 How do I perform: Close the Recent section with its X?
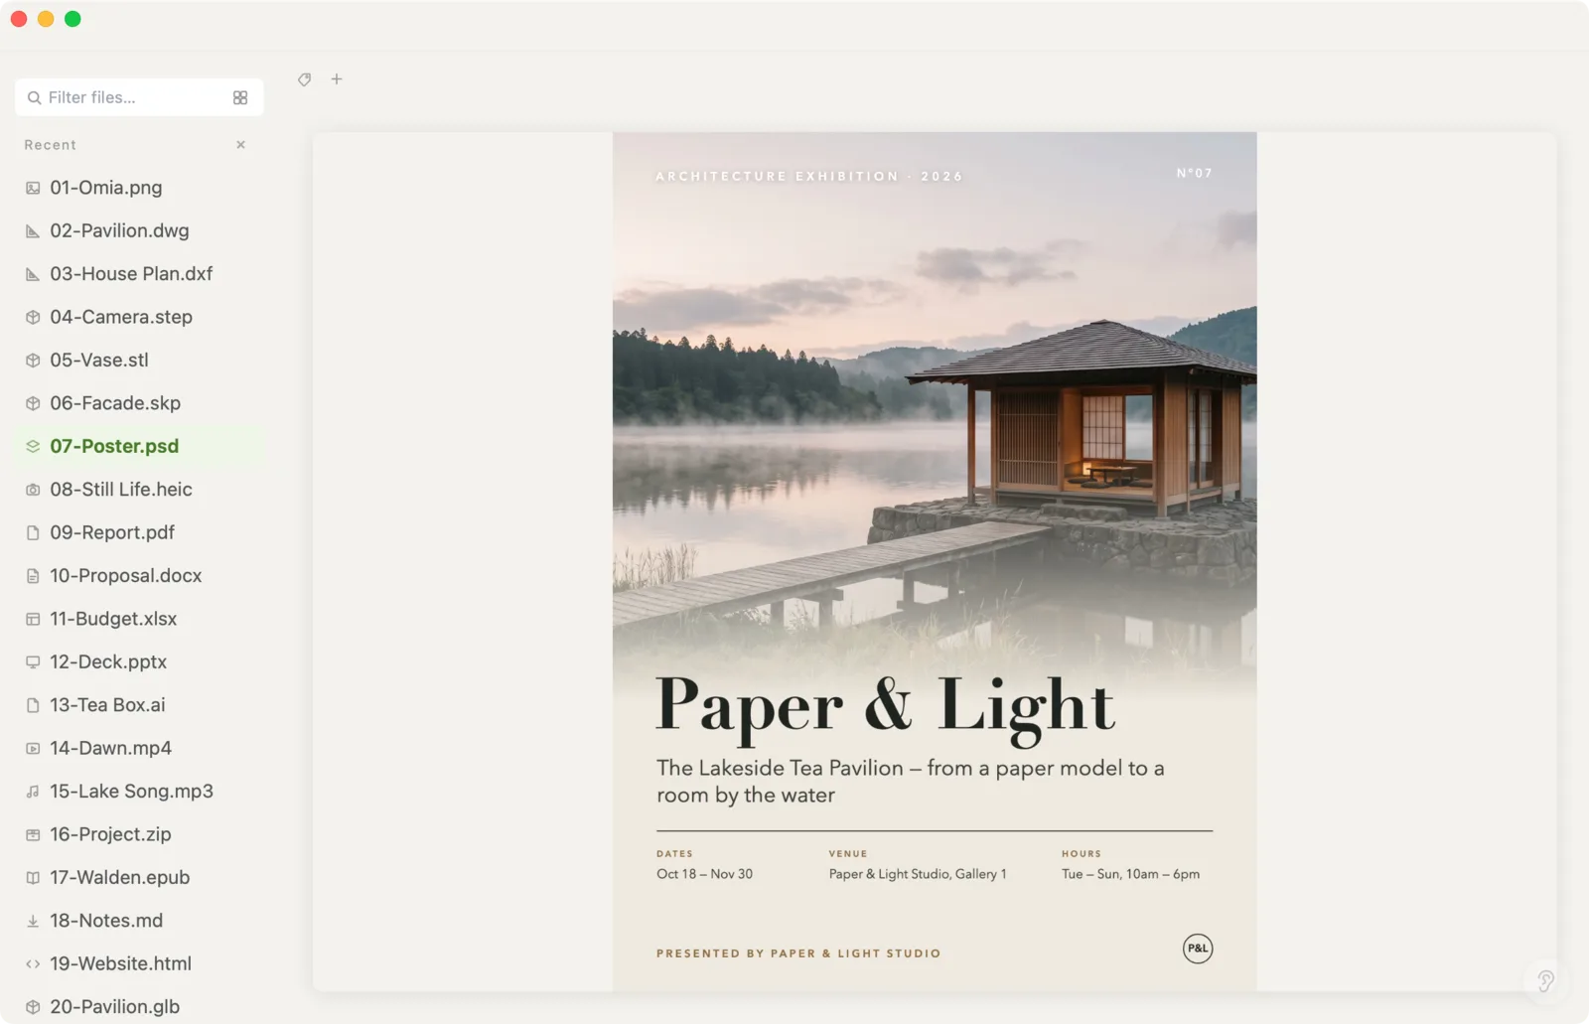[x=240, y=145]
